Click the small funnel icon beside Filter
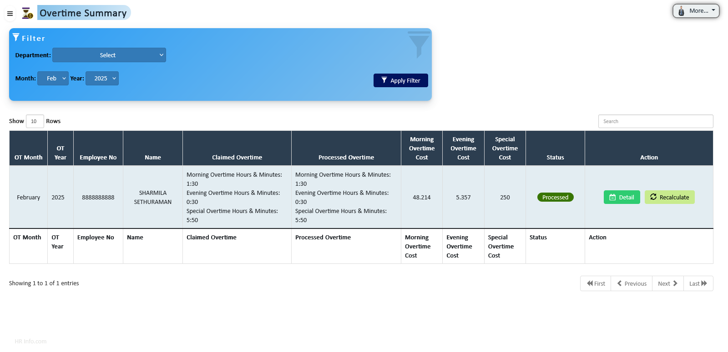The height and width of the screenshot is (352, 728). click(16, 37)
